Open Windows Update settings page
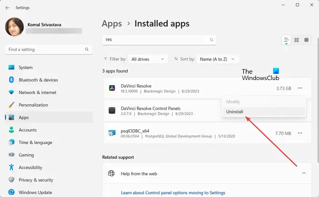319x197 pixels. coord(49,192)
